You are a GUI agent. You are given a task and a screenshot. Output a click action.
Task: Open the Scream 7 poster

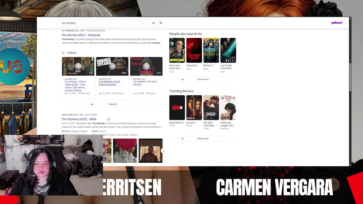tap(194, 108)
